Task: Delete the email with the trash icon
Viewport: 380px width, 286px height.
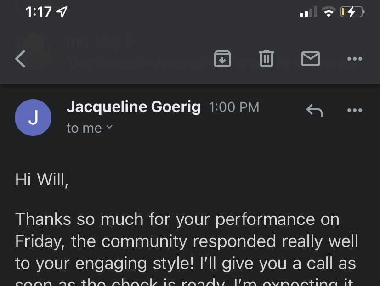Action: (267, 58)
